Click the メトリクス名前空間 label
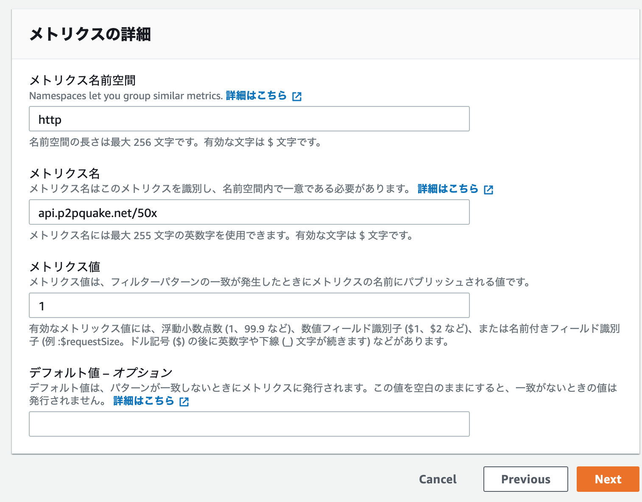 83,80
